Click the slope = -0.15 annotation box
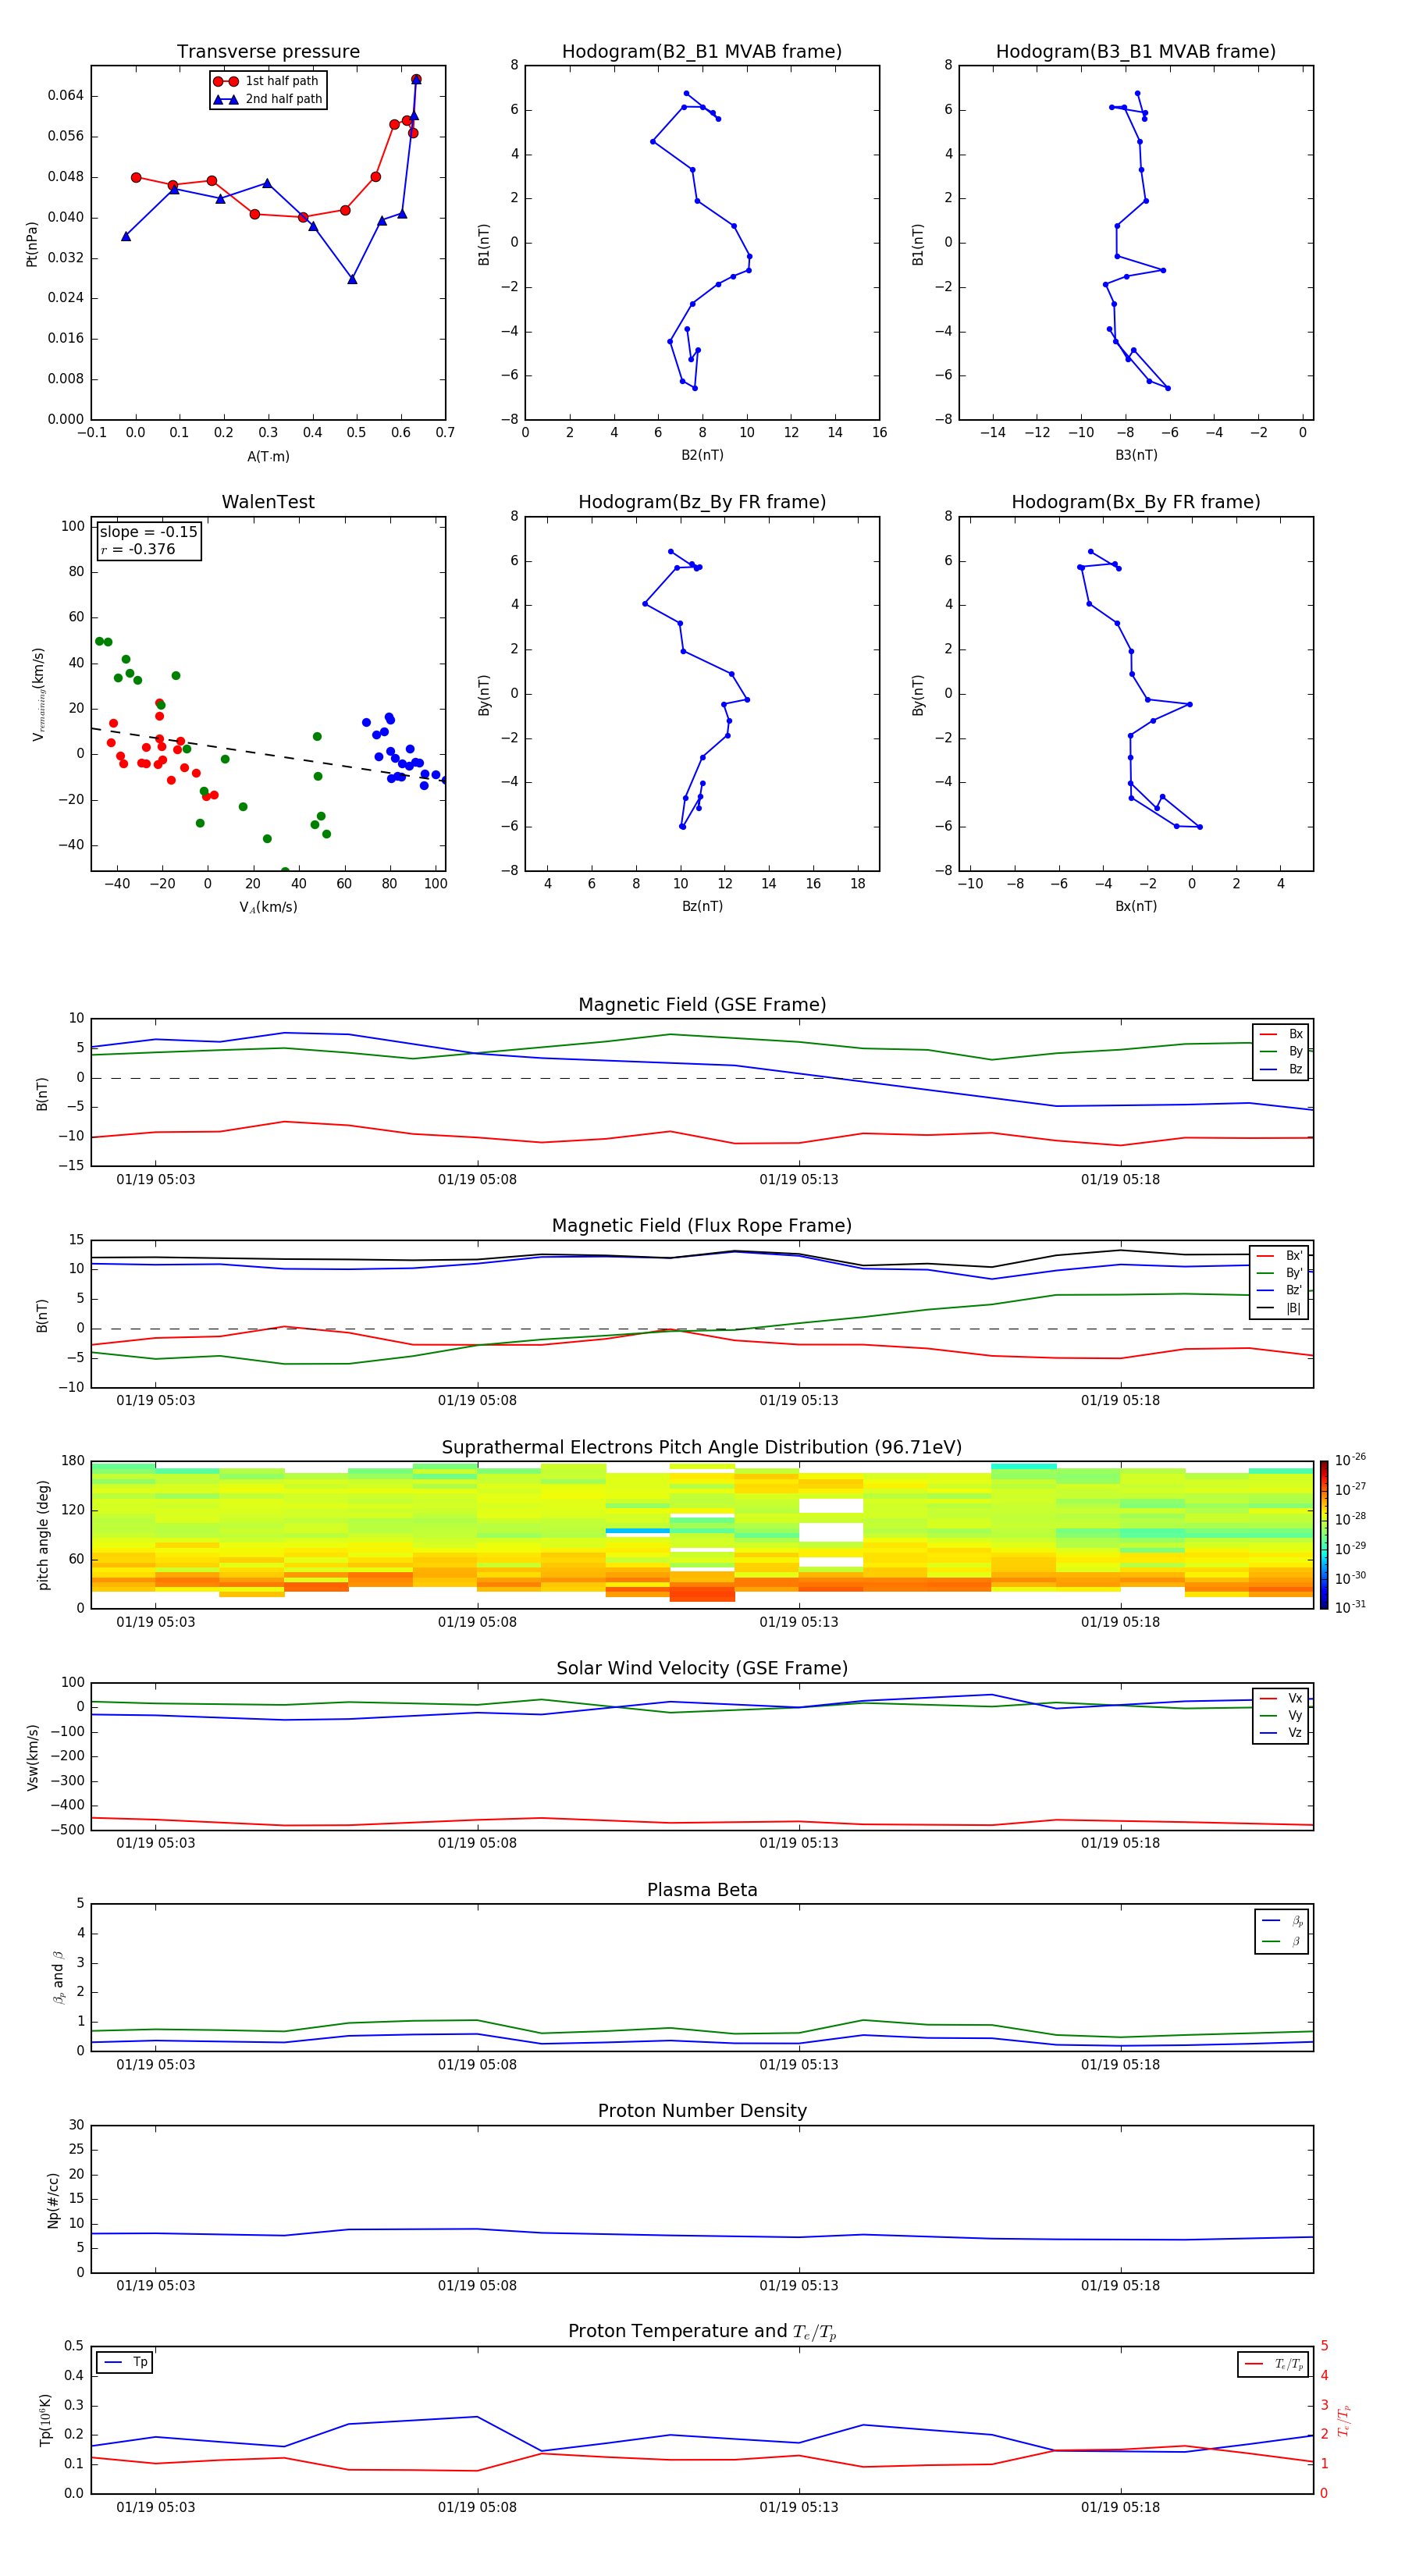This screenshot has height=2576, width=1405. tap(148, 540)
